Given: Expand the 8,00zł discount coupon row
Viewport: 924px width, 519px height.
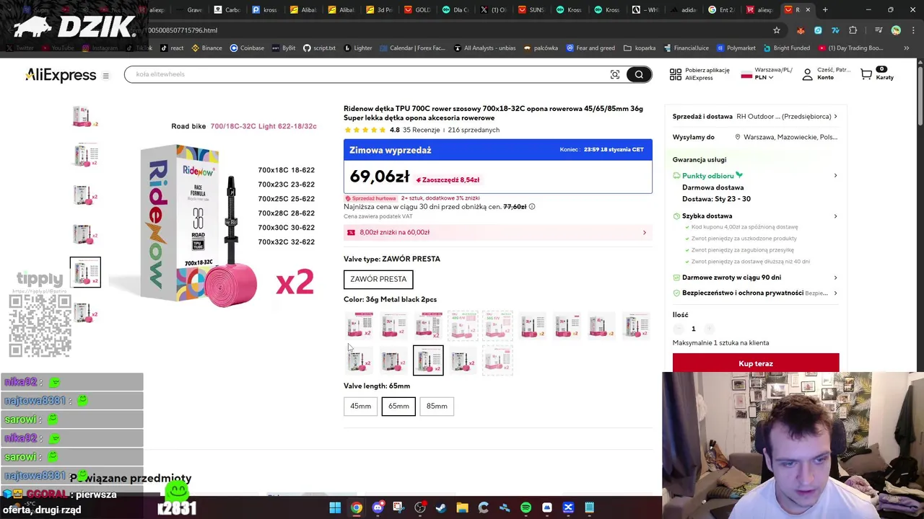Looking at the screenshot, I should (x=497, y=232).
